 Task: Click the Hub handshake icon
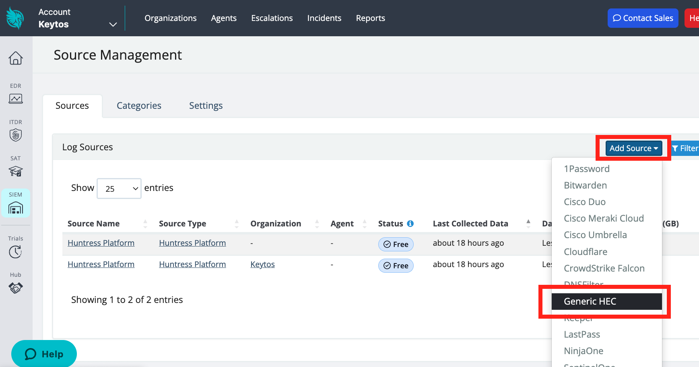(15, 288)
